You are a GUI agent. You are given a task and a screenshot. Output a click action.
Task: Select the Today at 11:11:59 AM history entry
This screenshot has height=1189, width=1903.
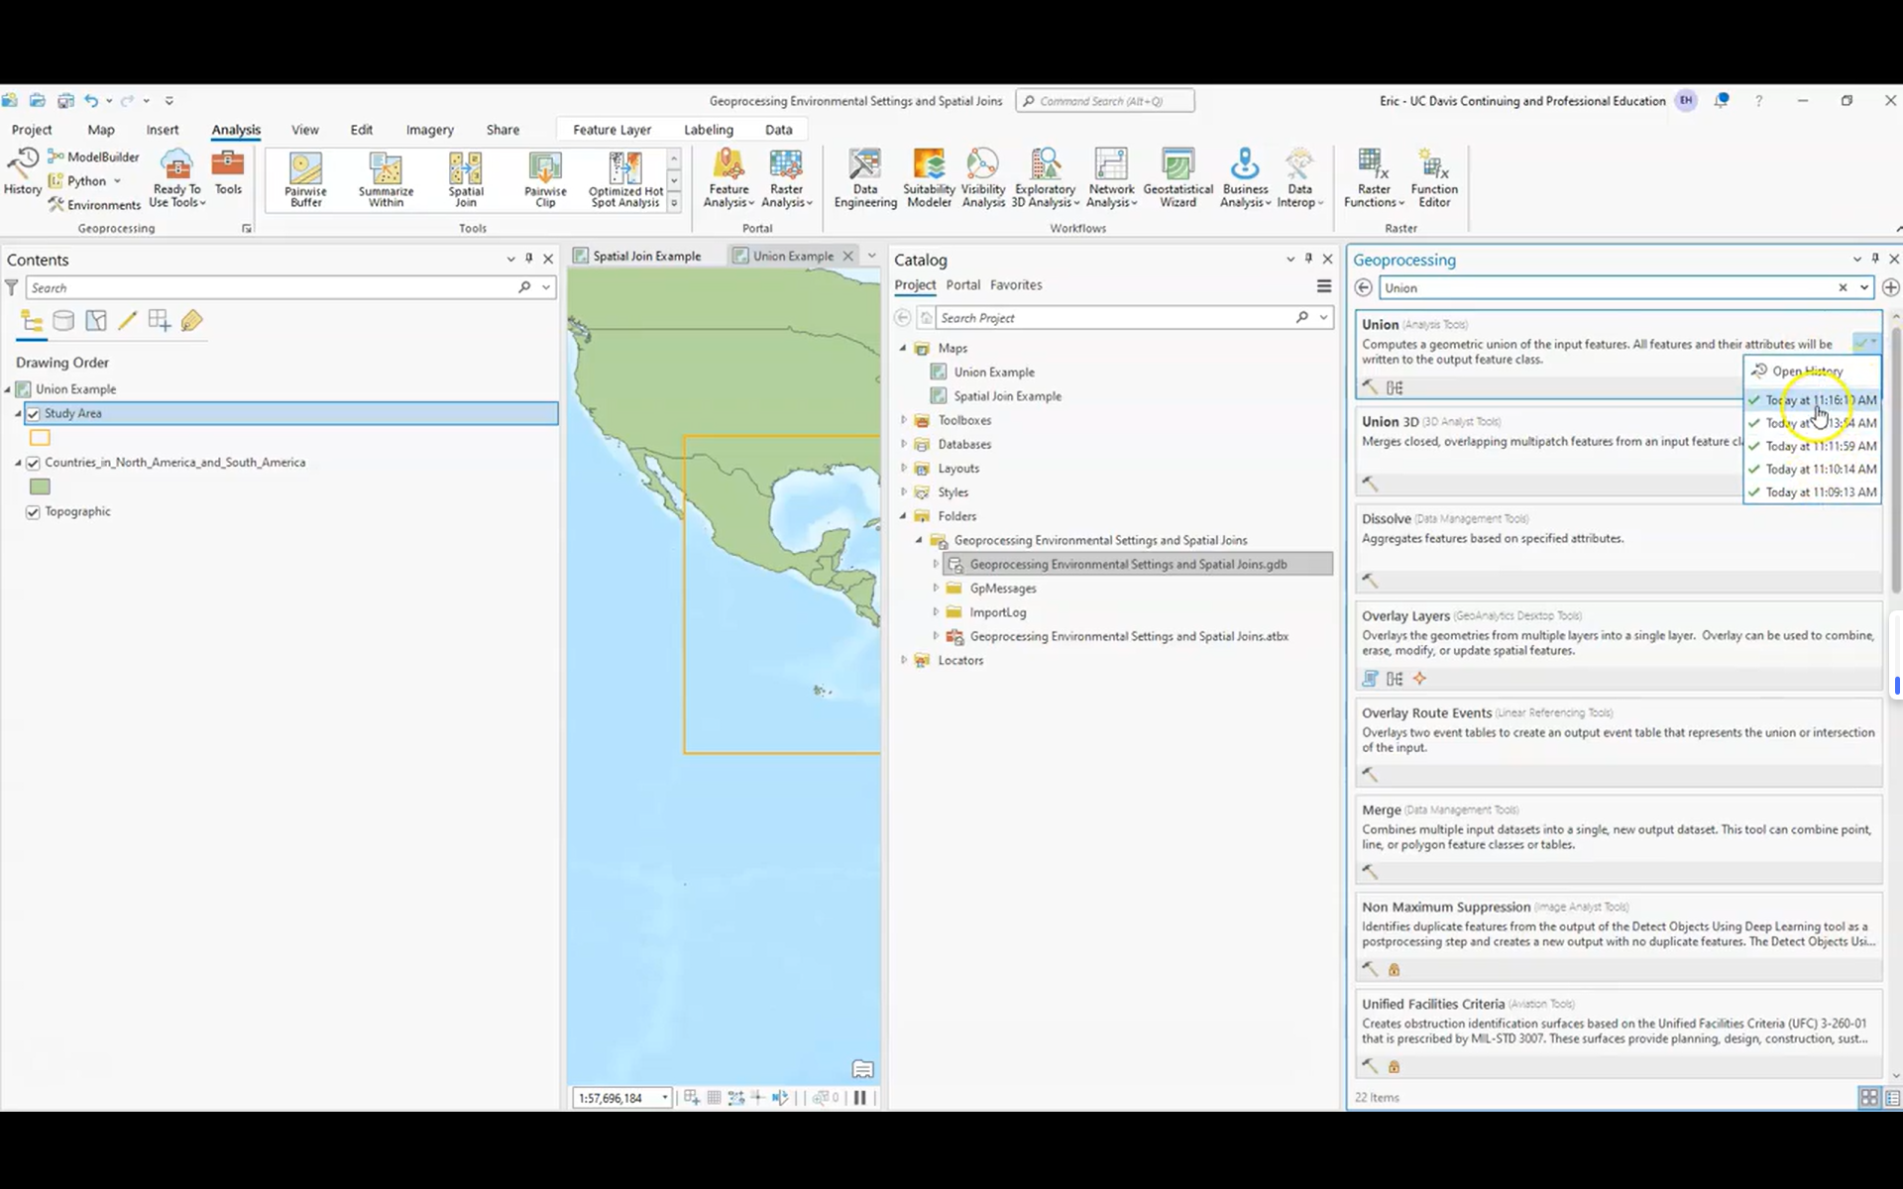click(1813, 446)
